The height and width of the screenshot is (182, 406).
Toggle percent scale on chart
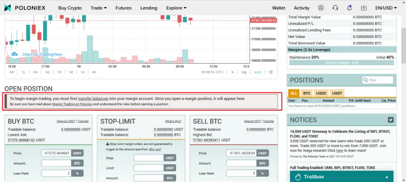click(232, 72)
